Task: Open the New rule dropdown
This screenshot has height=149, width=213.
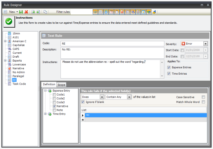Action: 17,12
